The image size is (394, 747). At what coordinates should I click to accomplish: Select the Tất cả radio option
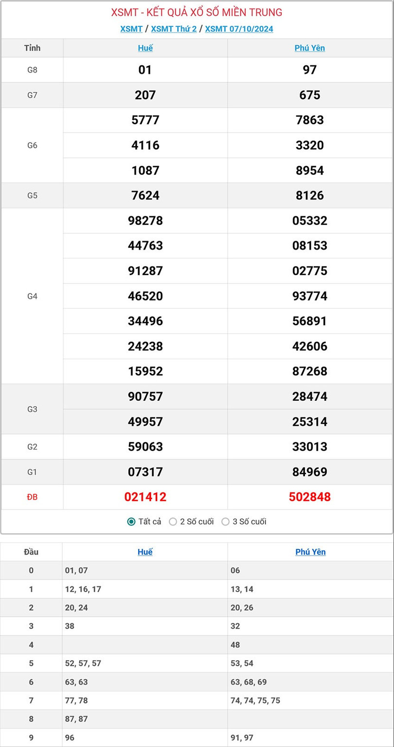[131, 522]
